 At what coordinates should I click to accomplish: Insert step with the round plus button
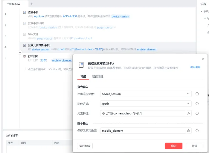[x=20, y=52]
